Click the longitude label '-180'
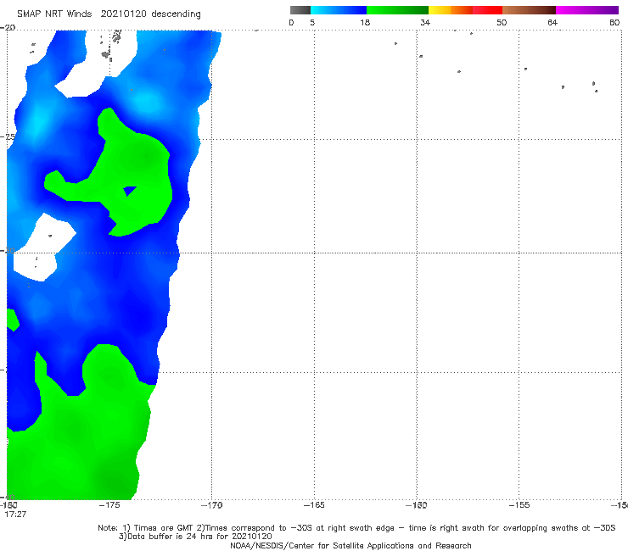 point(8,505)
